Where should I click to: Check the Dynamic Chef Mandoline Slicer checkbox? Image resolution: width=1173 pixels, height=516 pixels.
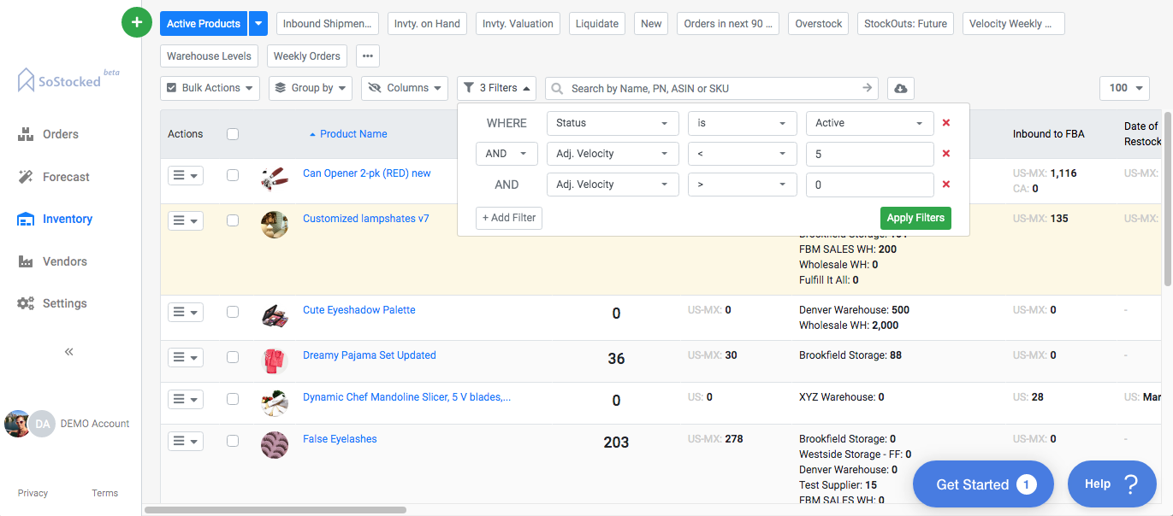coord(233,399)
